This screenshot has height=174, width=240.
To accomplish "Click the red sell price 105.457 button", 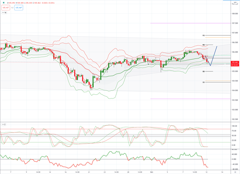I will (x=6, y=7).
